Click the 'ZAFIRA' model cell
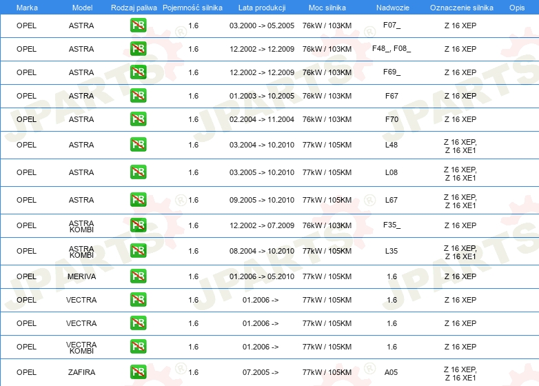Image resolution: width=539 pixels, height=386 pixels. (81, 372)
